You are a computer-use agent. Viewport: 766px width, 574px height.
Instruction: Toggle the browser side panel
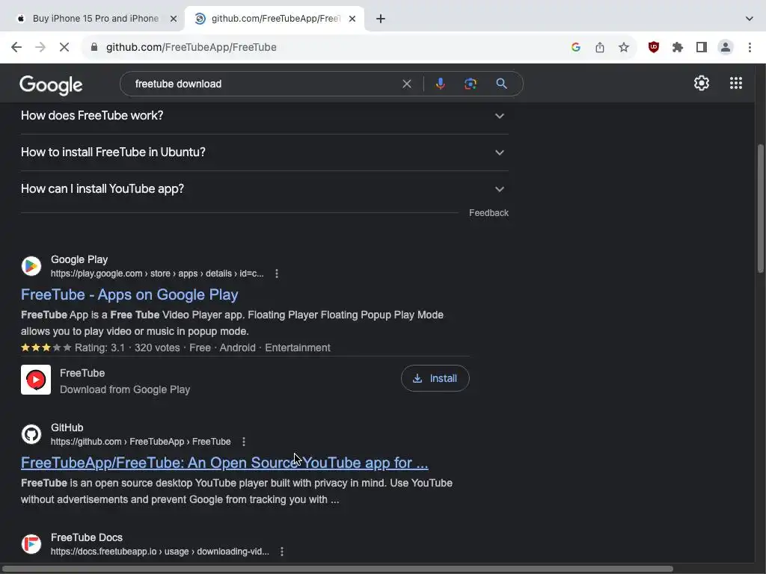[x=702, y=47]
